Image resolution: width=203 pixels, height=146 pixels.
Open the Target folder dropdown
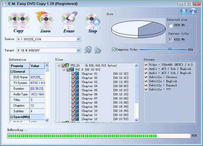coord(78,51)
